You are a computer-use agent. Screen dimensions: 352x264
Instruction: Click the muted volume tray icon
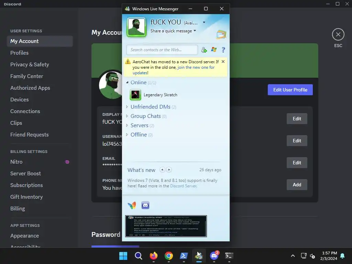[312, 256]
